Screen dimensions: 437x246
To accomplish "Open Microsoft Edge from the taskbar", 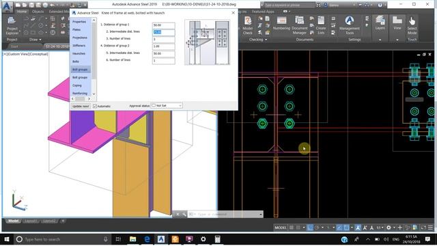I will [x=147, y=239].
